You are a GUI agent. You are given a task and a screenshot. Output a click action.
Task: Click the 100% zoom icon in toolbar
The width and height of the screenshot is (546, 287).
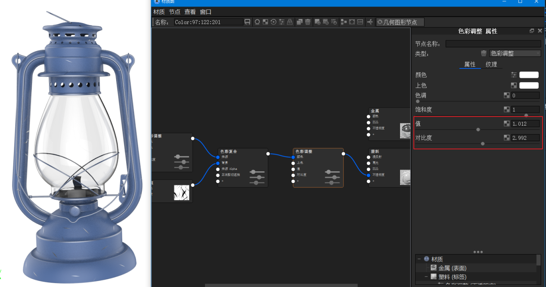360,22
